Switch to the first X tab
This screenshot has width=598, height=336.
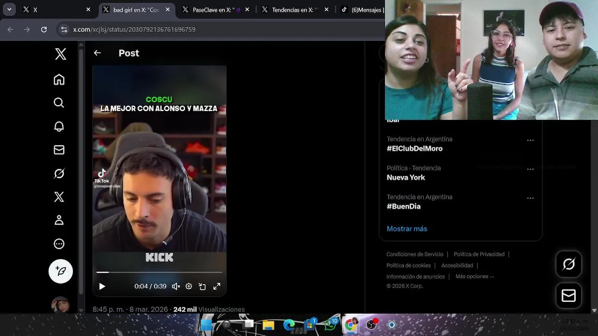pyautogui.click(x=56, y=9)
